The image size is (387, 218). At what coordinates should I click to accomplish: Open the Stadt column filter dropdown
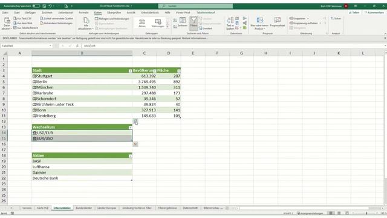point(131,71)
